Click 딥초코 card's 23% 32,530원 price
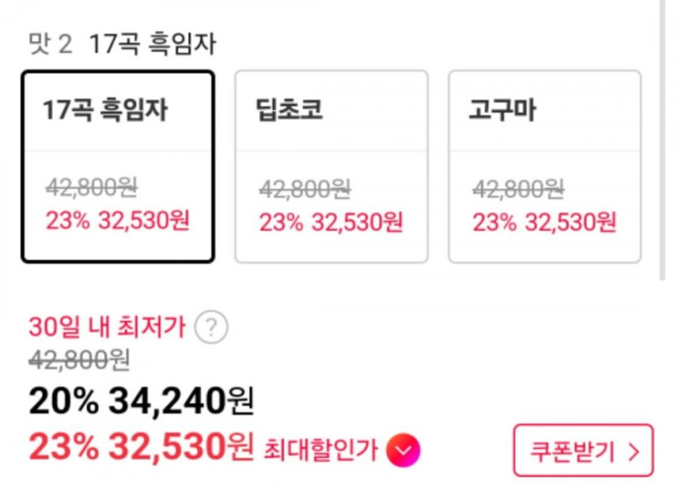The width and height of the screenshot is (682, 488). (331, 221)
